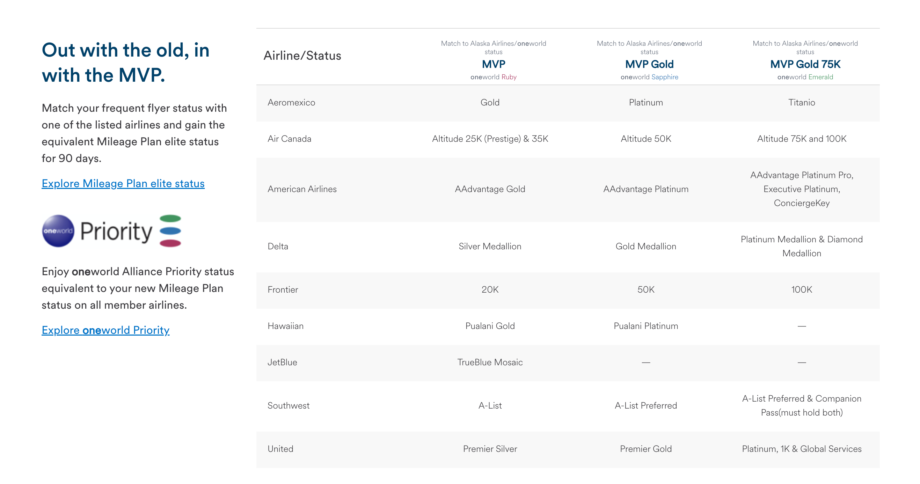Click the Airline/Status table header
The height and width of the screenshot is (484, 920).
302,56
